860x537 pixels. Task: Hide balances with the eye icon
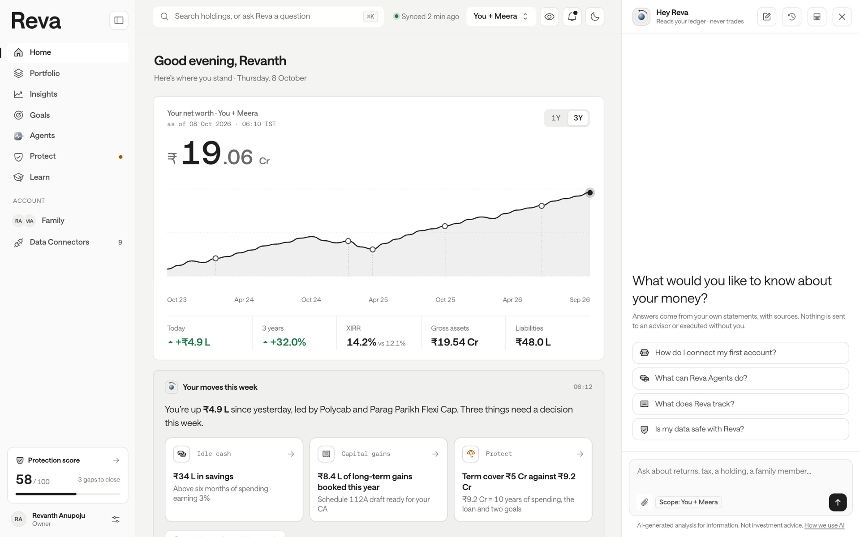[549, 17]
